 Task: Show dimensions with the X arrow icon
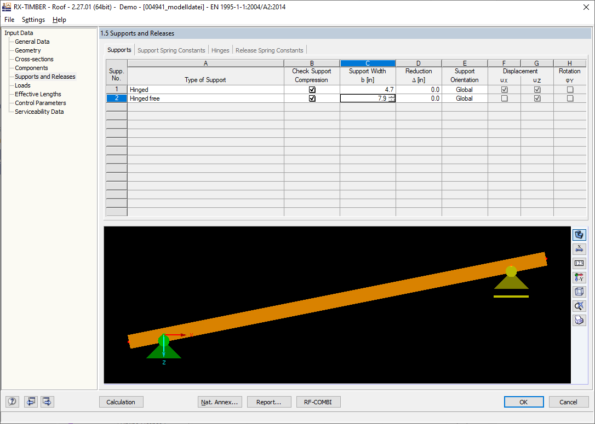tap(579, 249)
